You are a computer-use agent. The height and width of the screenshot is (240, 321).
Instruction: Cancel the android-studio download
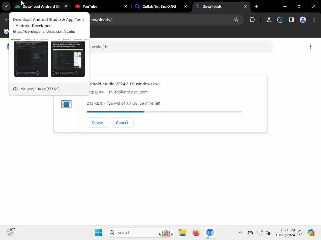(122, 122)
